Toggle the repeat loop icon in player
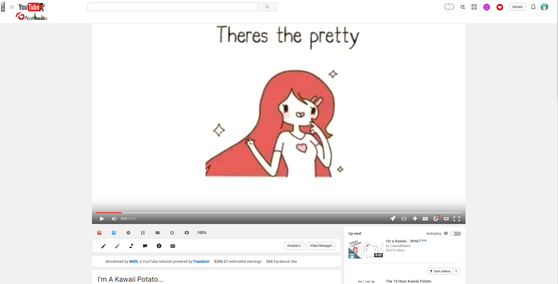 pos(404,219)
